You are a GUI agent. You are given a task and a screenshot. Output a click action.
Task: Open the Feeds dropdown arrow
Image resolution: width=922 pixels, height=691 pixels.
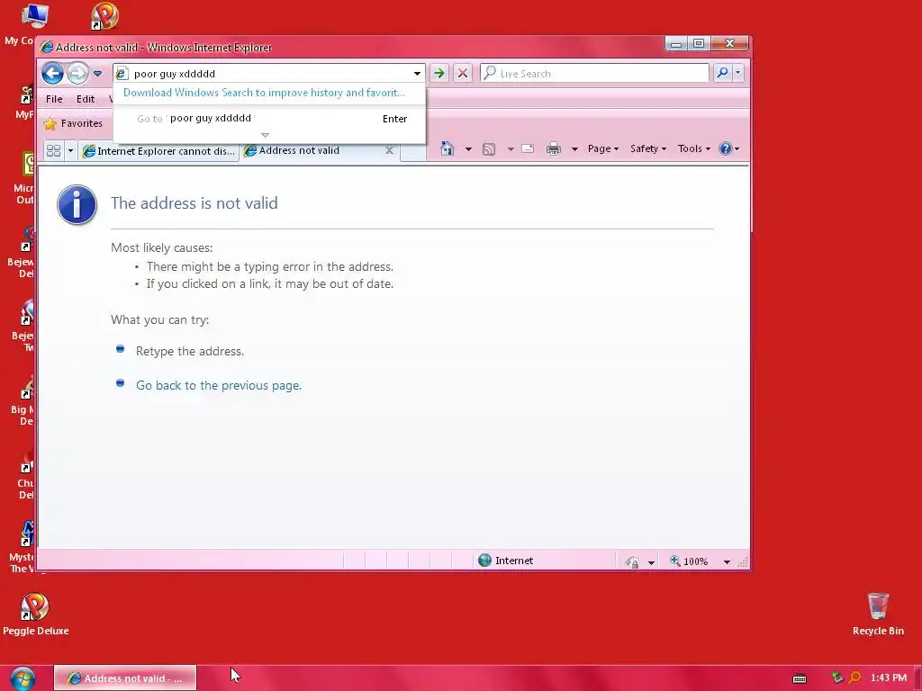point(511,148)
